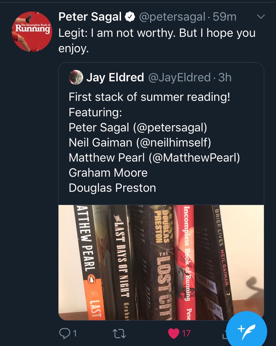
Task: Unlike the tweet via the red heart
Action: [x=173, y=333]
